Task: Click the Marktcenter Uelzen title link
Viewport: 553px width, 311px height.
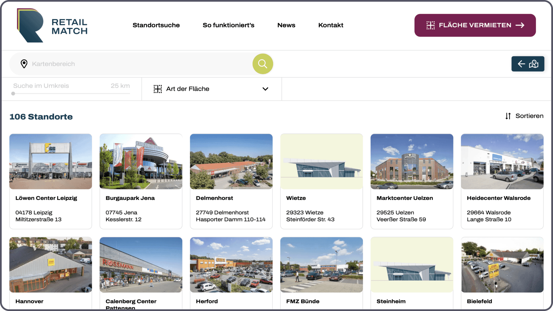Action: 404,198
